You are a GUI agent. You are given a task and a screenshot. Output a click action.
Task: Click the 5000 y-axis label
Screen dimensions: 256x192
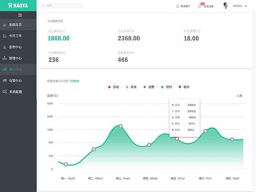pos(50,103)
